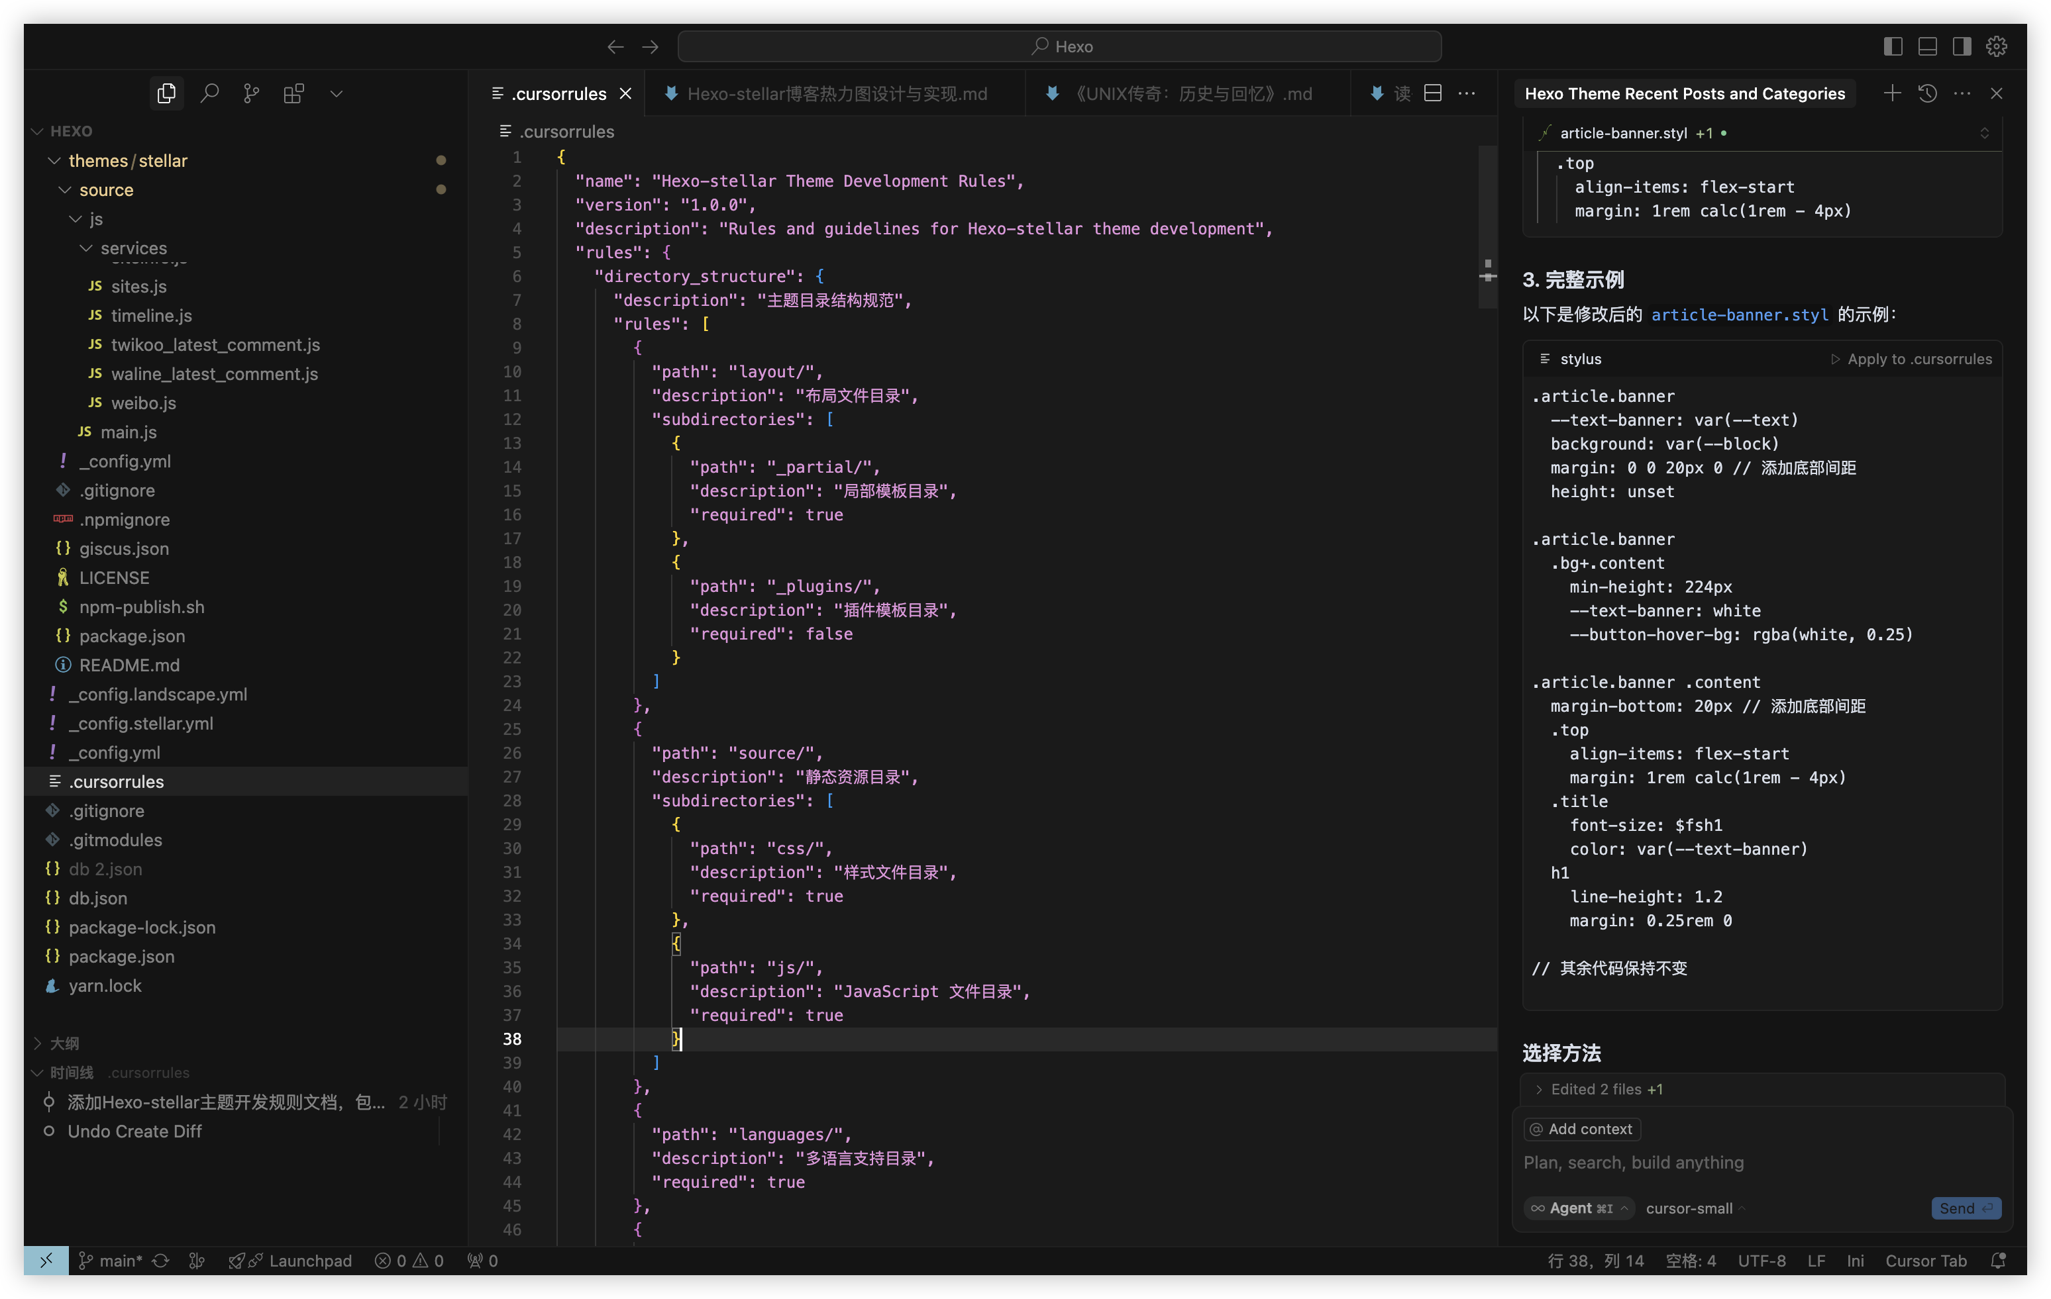Go forward with the right arrow

[x=650, y=47]
